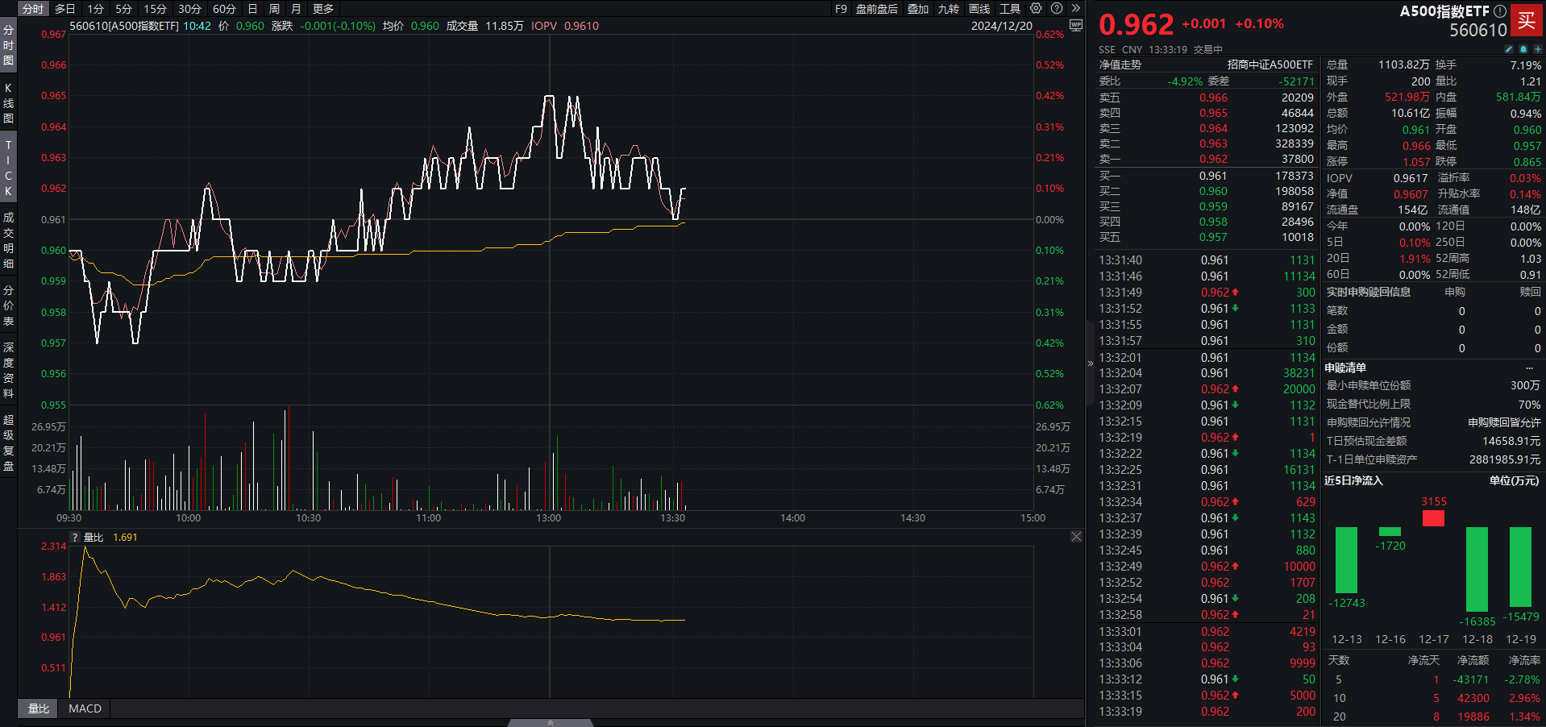
Task: Edit notes using the pencil icon
Action: coord(1508,49)
